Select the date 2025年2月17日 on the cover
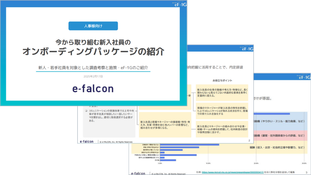The image size is (311, 175). pos(93,76)
